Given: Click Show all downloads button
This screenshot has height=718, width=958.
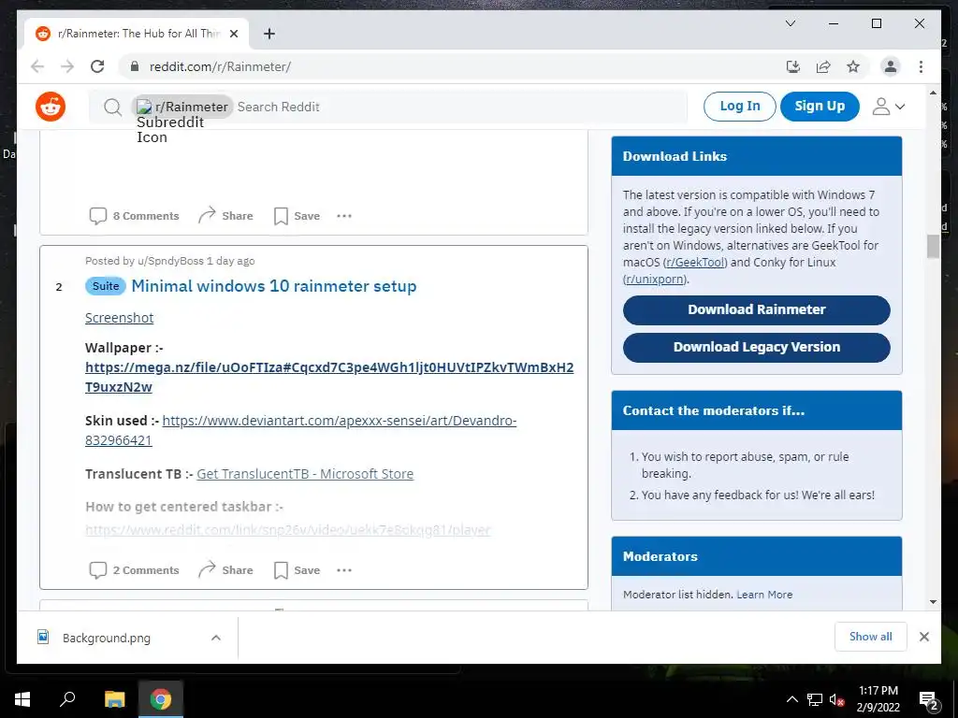Looking at the screenshot, I should tap(870, 637).
